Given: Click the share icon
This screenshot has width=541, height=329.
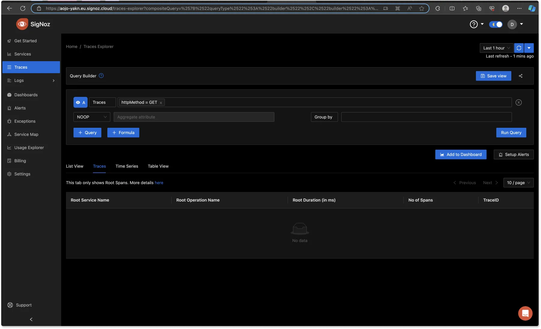Looking at the screenshot, I should coord(521,76).
